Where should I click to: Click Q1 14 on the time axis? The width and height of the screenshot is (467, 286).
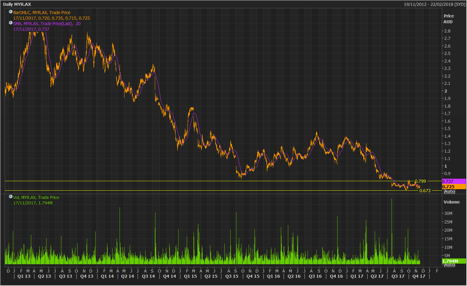coord(107,276)
